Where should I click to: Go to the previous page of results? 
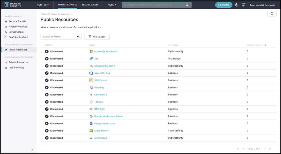click(x=244, y=149)
